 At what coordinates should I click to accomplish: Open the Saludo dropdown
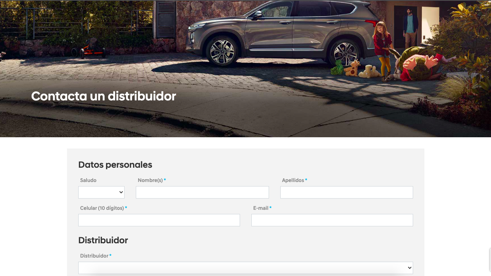[101, 192]
